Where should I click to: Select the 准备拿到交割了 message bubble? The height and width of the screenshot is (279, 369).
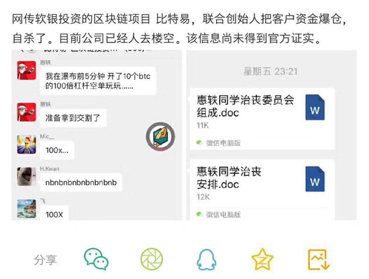click(x=72, y=118)
